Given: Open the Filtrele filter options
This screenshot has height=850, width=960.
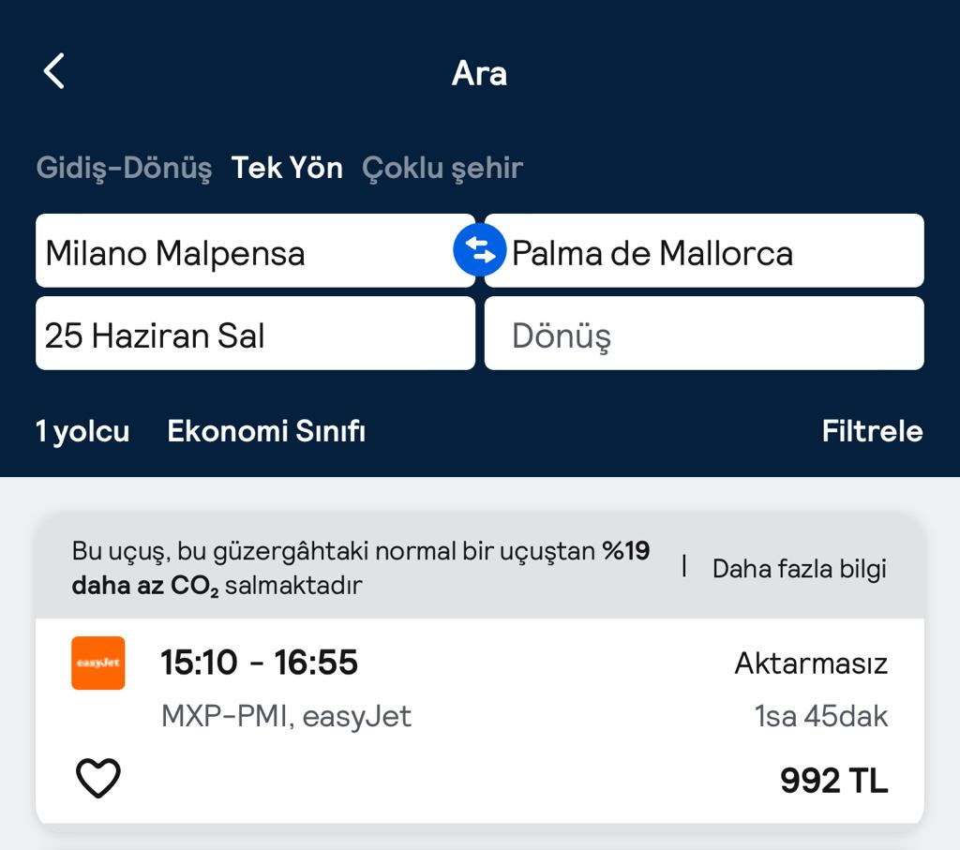Looking at the screenshot, I should 872,431.
